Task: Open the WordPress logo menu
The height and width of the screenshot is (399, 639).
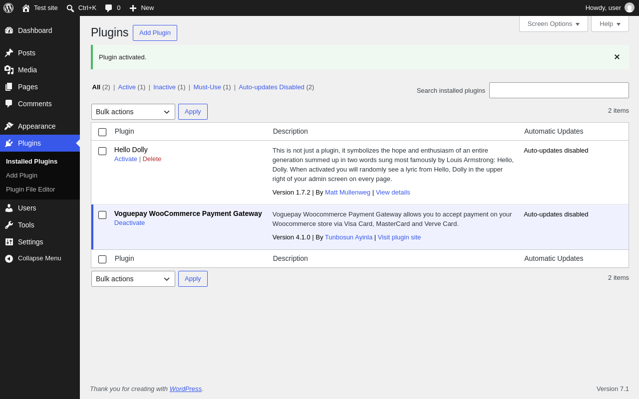Action: 8,8
